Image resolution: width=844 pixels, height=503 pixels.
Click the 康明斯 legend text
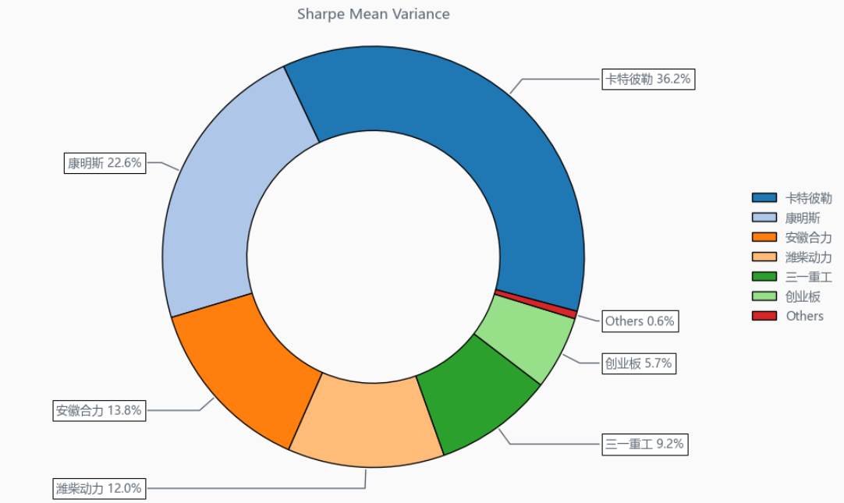pos(803,218)
